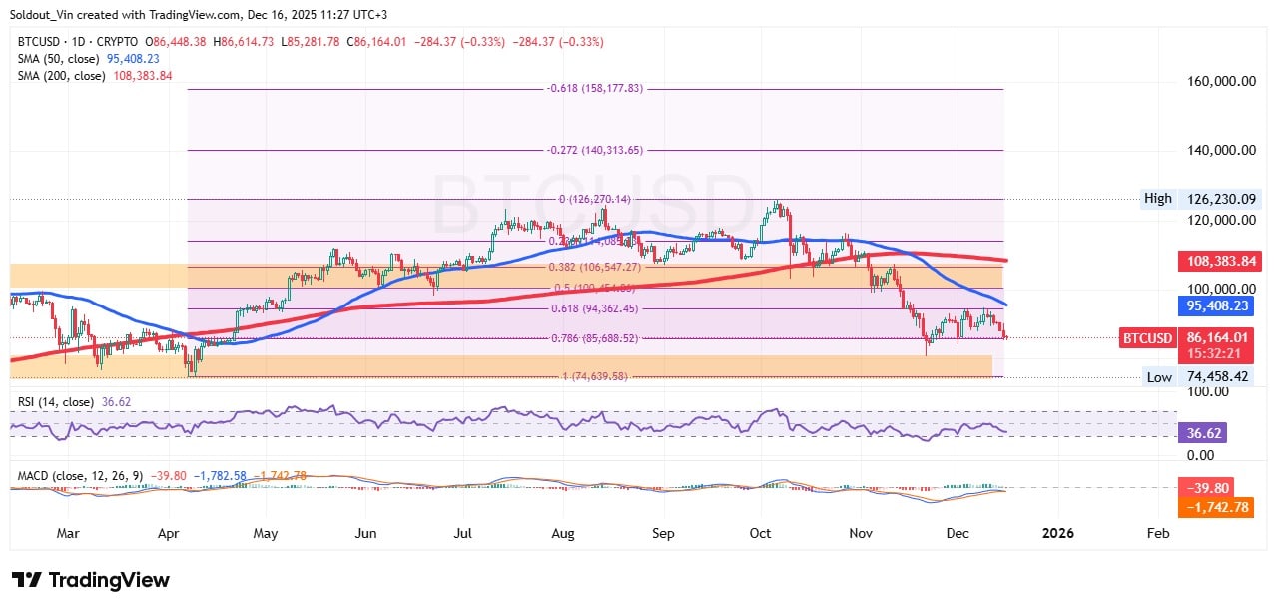Screen dimensions: 1277x610
Task: Select the red BTCUSD last price tag 86,164.01
Action: pyautogui.click(x=1214, y=339)
